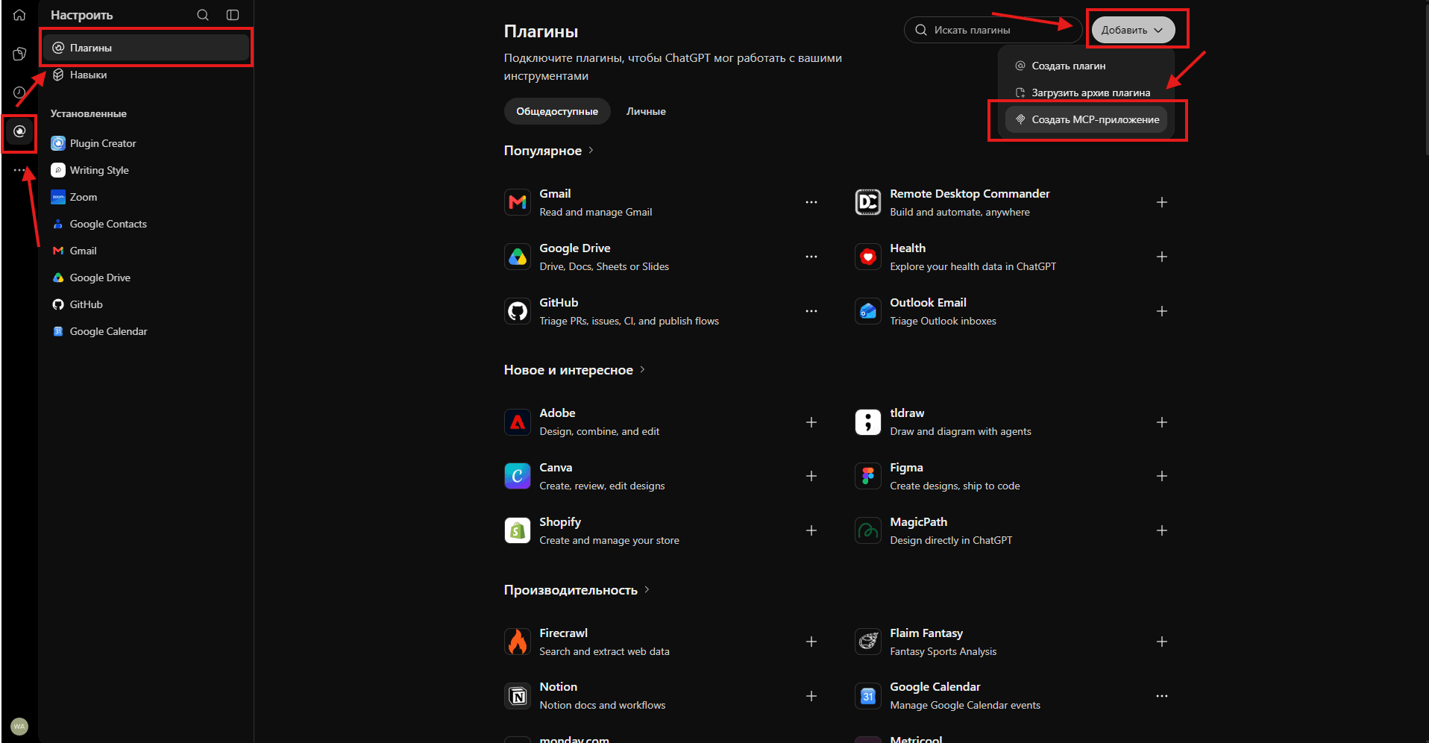This screenshot has height=743, width=1429.
Task: Open Google Drive three-dots options
Action: click(811, 257)
